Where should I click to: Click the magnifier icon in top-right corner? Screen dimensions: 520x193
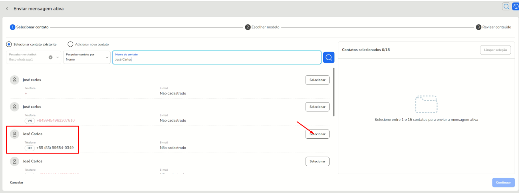tap(506, 6)
